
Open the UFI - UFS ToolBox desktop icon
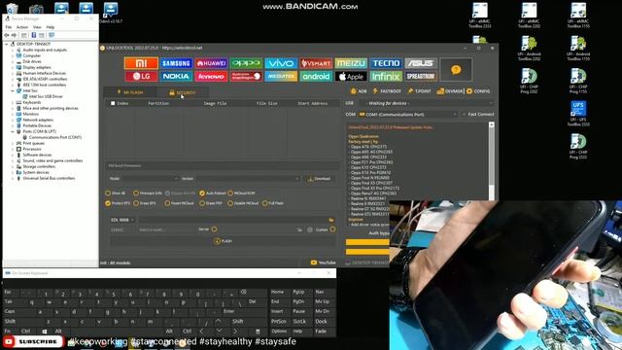tap(578, 114)
